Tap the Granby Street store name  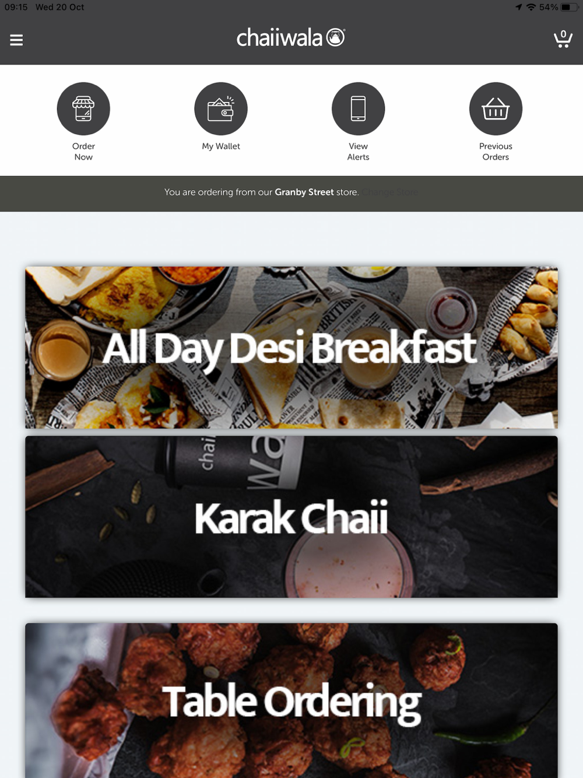pos(304,192)
